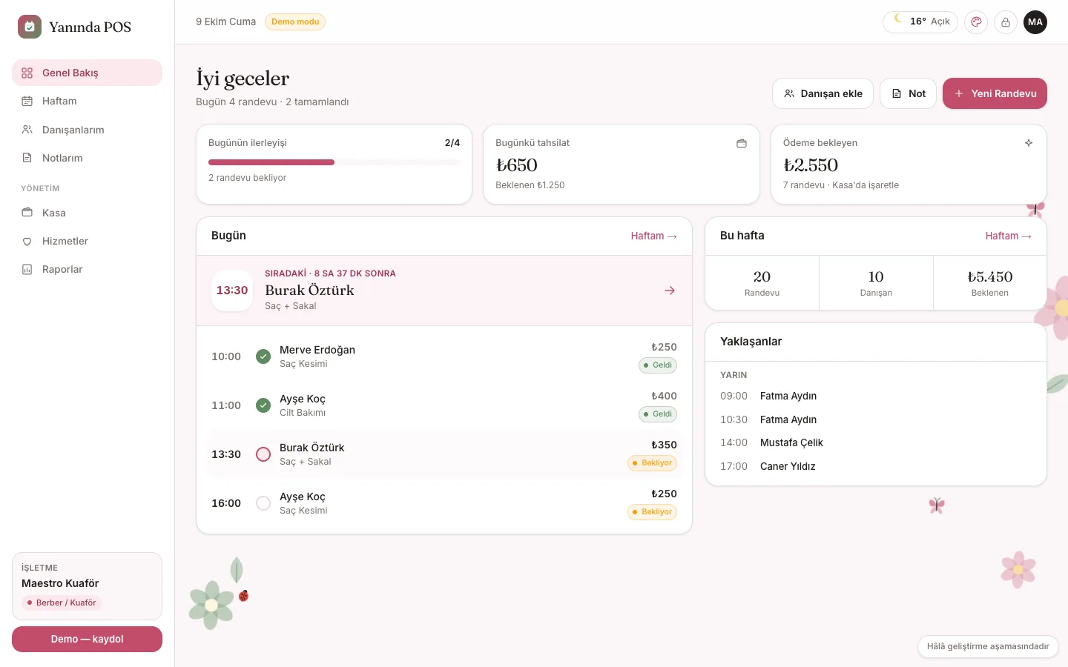1068x667 pixels.
Task: Open the theme palette icon
Action: click(x=976, y=22)
